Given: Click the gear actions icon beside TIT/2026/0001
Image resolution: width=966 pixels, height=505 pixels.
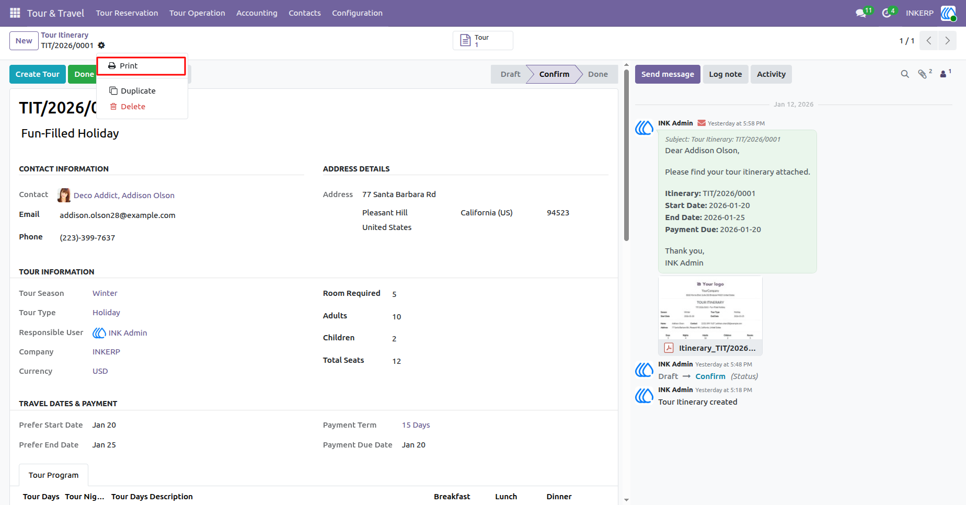Looking at the screenshot, I should click(x=101, y=45).
